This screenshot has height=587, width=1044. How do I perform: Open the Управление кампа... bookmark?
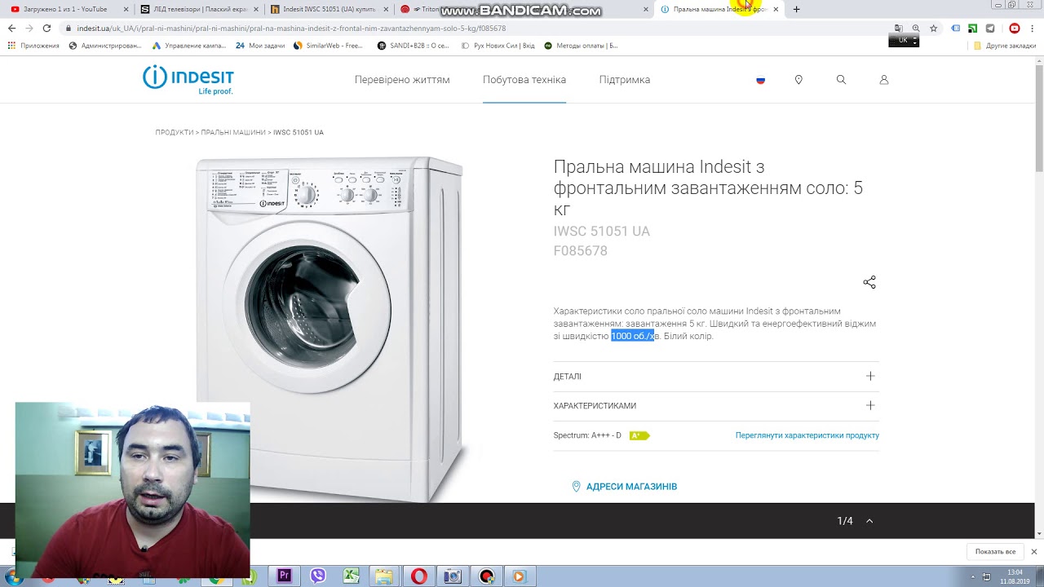coord(188,46)
